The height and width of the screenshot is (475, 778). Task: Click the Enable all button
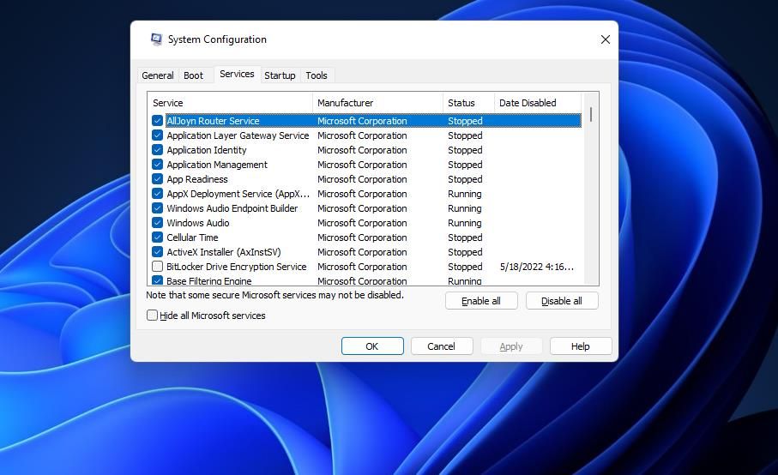point(481,301)
